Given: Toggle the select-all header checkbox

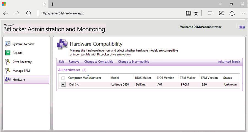Looking at the screenshot, I should pos(63,78).
